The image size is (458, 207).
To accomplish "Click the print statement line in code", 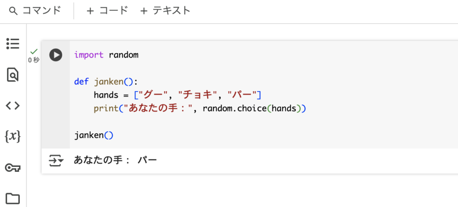I will coord(200,109).
